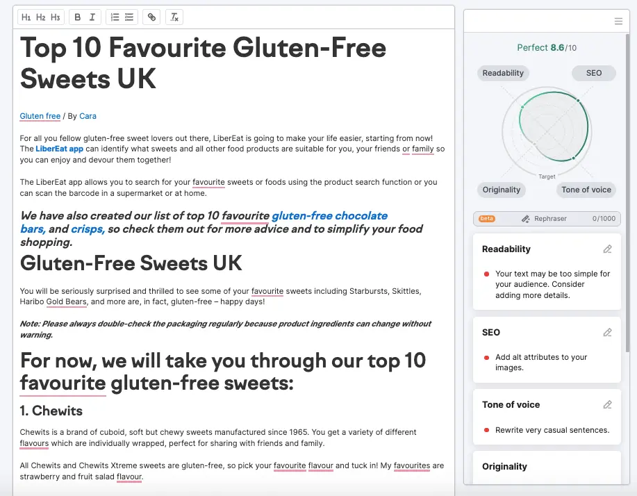The image size is (637, 496).
Task: Apply Heading 3 format
Action: tap(56, 17)
